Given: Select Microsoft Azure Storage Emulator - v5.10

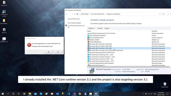Looking at the screenshot, I should click(102, 61).
